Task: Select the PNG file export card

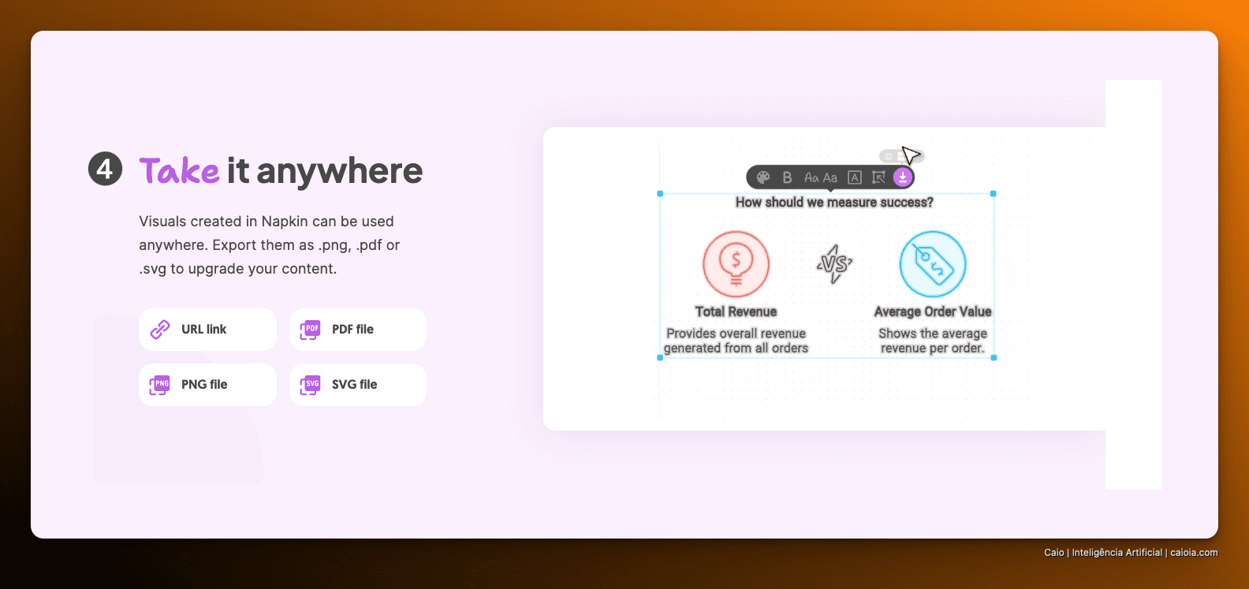Action: 207,385
